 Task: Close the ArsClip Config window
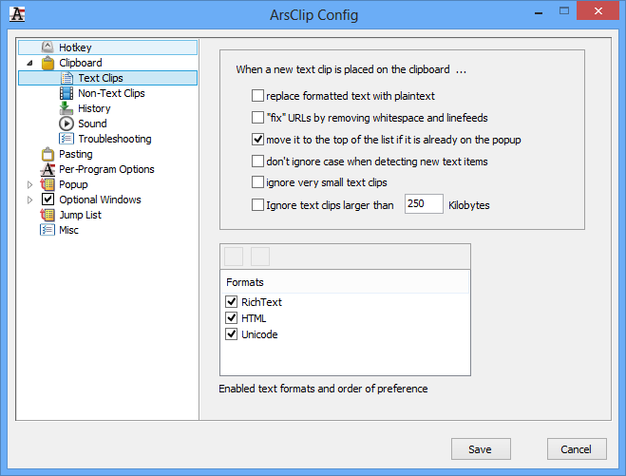point(598,10)
